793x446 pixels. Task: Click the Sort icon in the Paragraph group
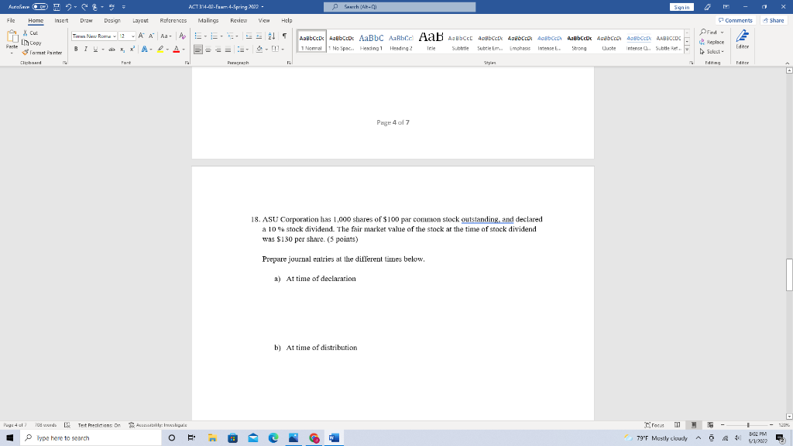(x=271, y=36)
